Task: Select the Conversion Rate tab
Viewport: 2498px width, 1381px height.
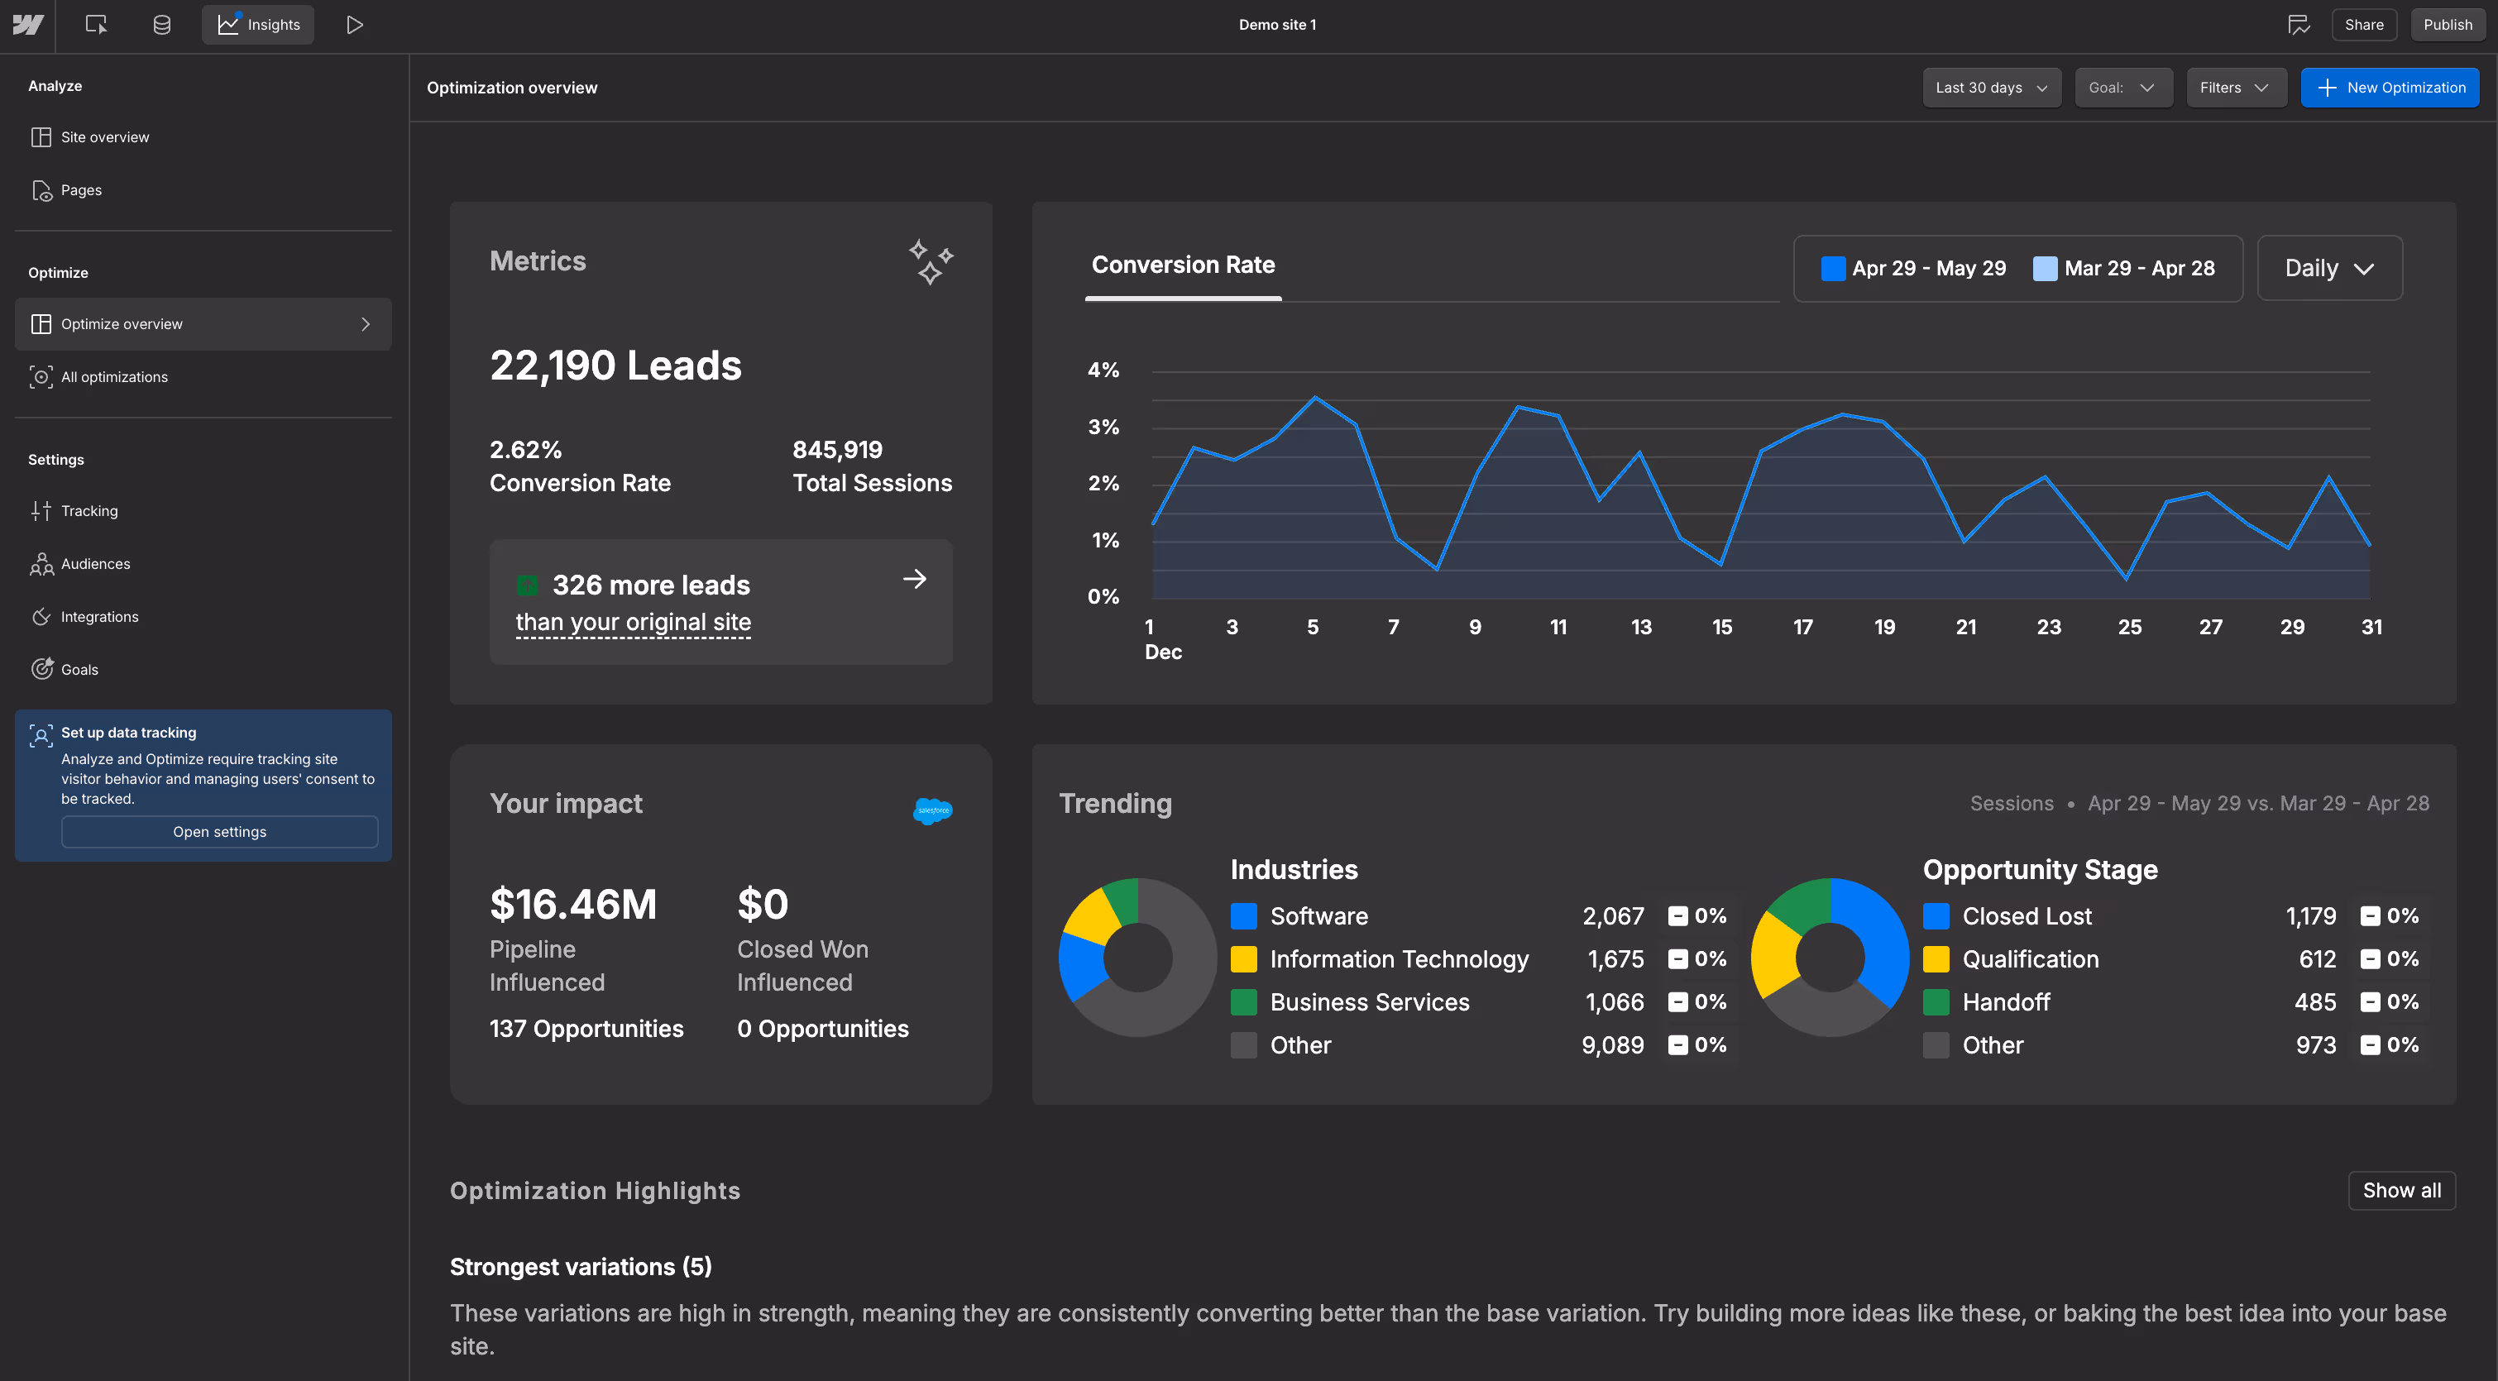Action: pos(1182,265)
